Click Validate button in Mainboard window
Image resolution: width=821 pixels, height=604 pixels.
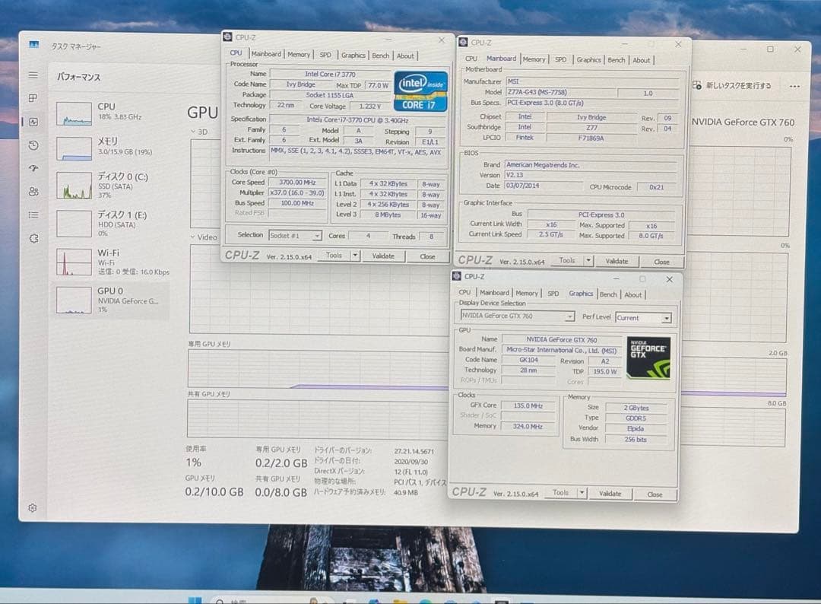tap(617, 261)
